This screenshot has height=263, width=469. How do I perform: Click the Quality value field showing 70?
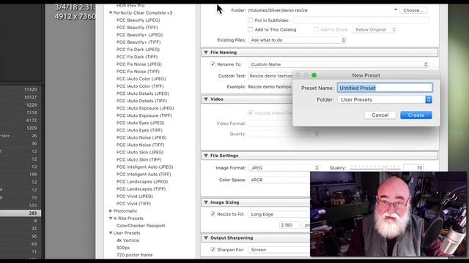(x=413, y=168)
